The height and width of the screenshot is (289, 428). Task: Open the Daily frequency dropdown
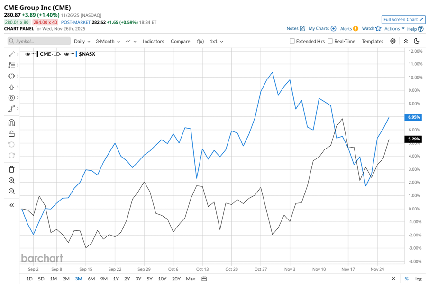(82, 41)
